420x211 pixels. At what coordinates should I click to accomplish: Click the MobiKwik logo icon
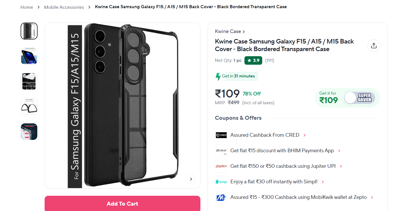pyautogui.click(x=221, y=197)
